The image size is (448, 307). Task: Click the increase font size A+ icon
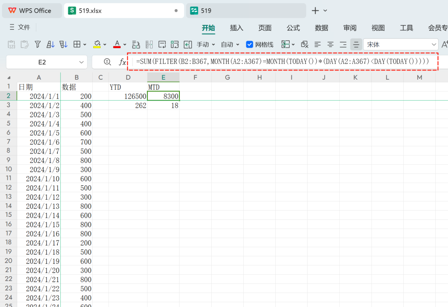pos(444,44)
